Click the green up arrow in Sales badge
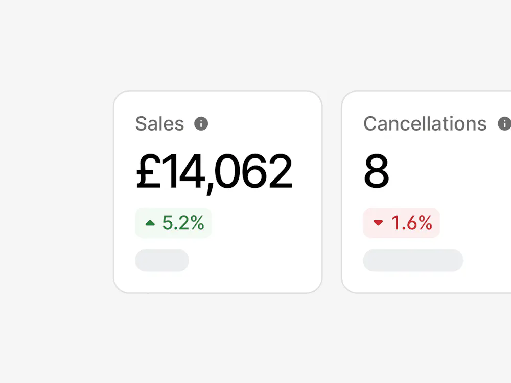This screenshot has width=511, height=383. coord(150,223)
